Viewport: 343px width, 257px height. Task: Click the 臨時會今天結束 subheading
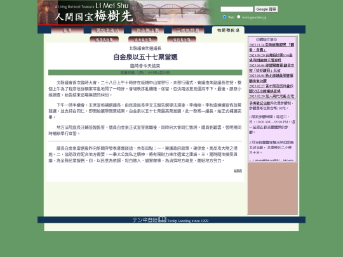pos(145,66)
